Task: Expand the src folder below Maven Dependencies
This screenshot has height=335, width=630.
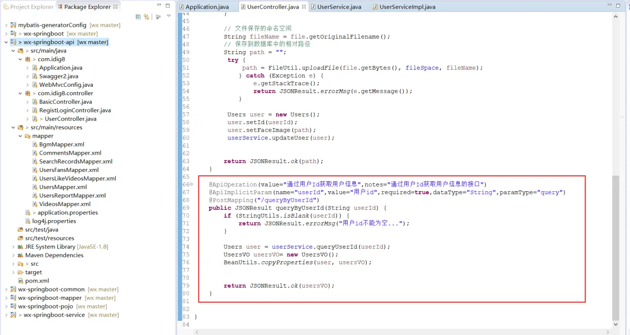Action: (13, 264)
